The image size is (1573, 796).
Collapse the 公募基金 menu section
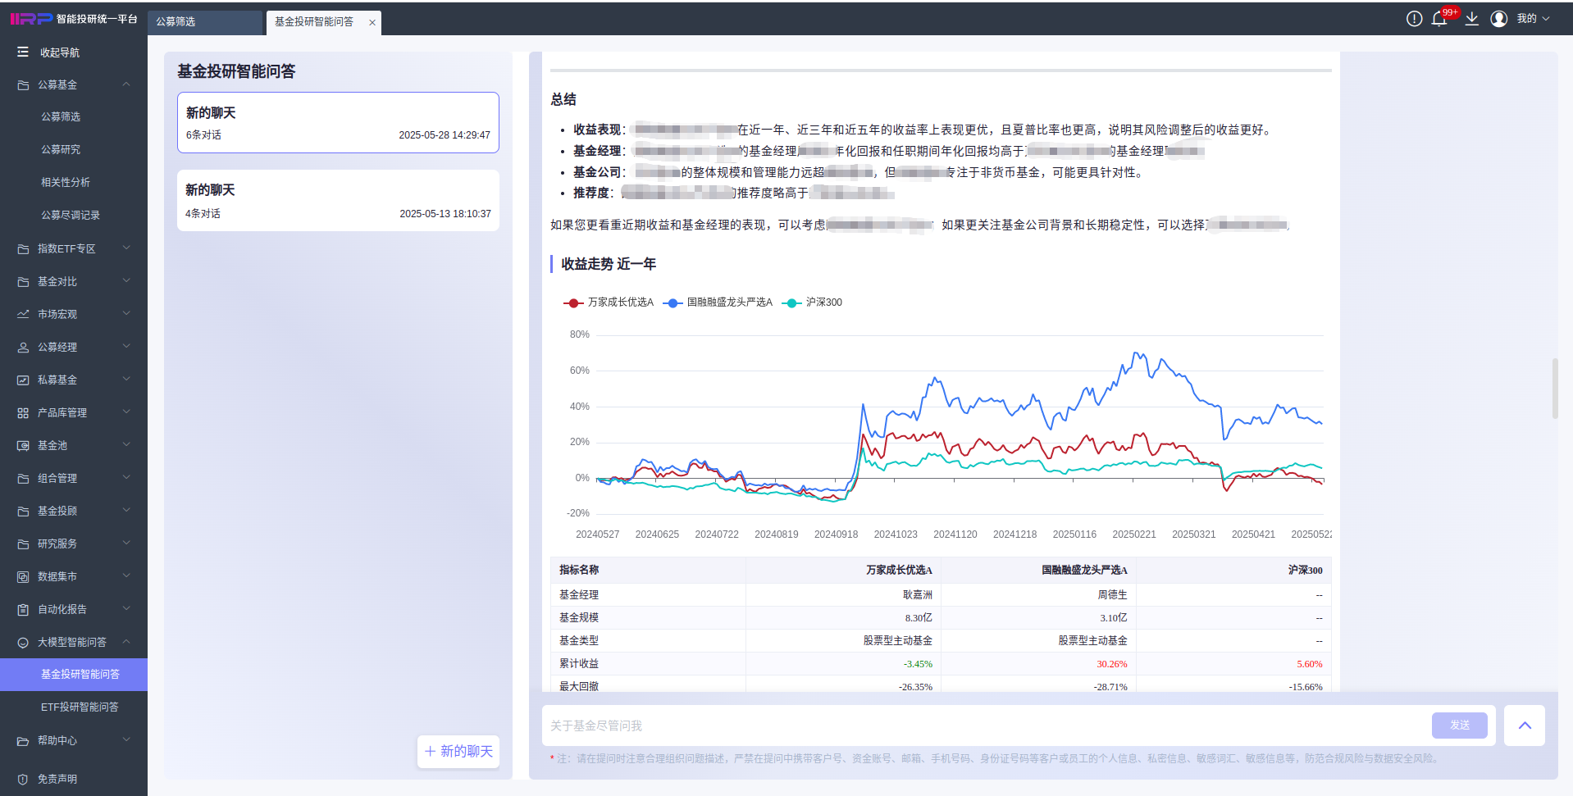click(126, 84)
